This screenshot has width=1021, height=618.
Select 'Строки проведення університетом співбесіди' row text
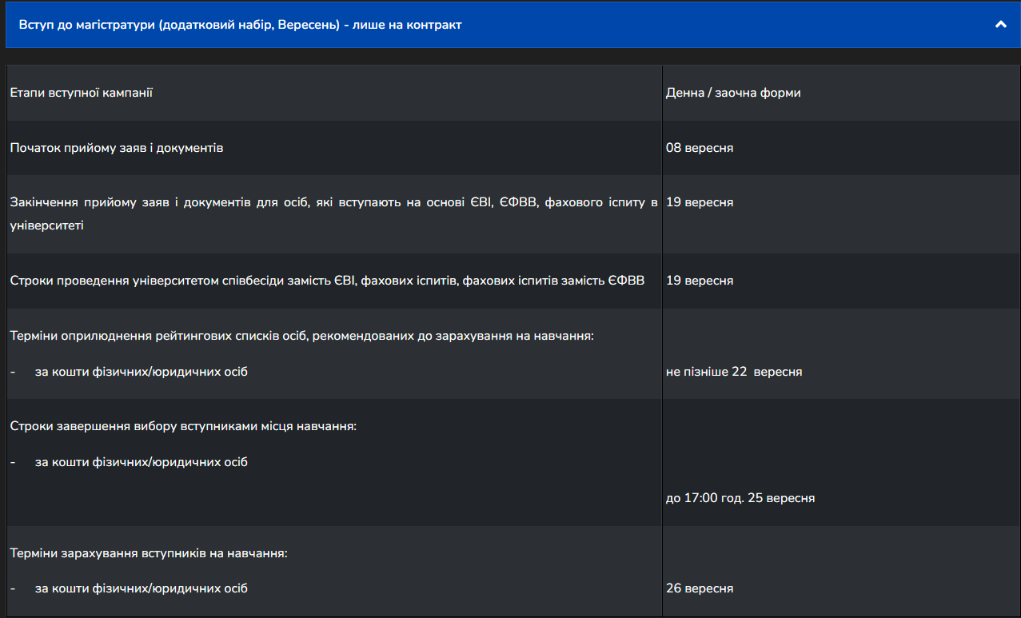[327, 281]
